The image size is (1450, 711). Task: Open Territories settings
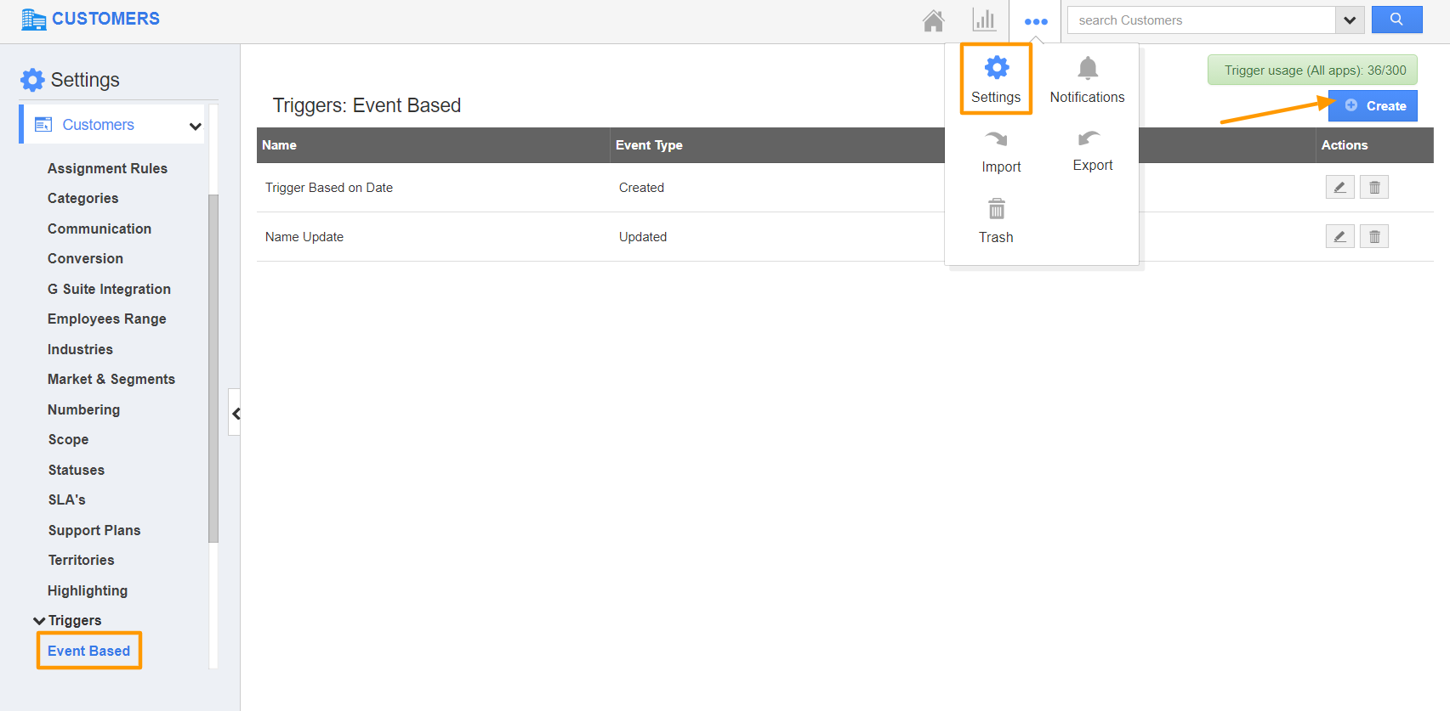[81, 560]
